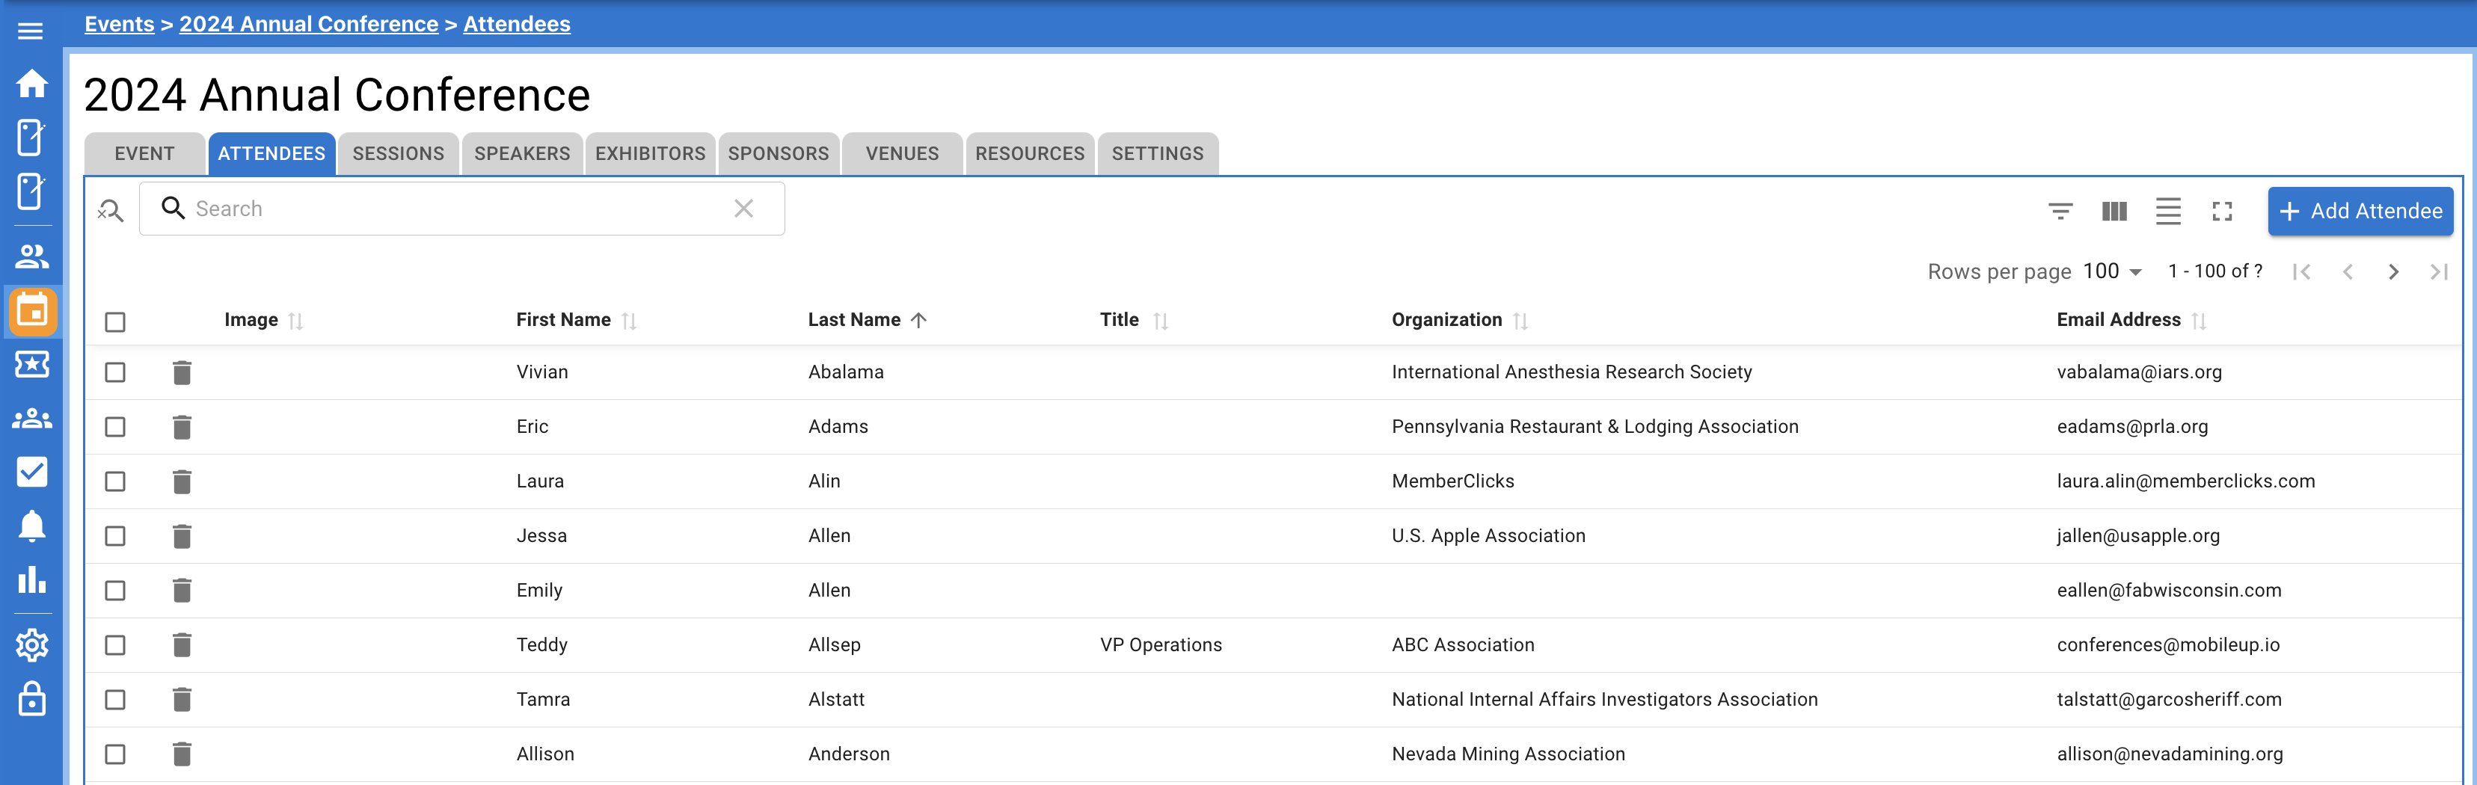2477x785 pixels.
Task: Click inside the Search field
Action: click(384, 209)
